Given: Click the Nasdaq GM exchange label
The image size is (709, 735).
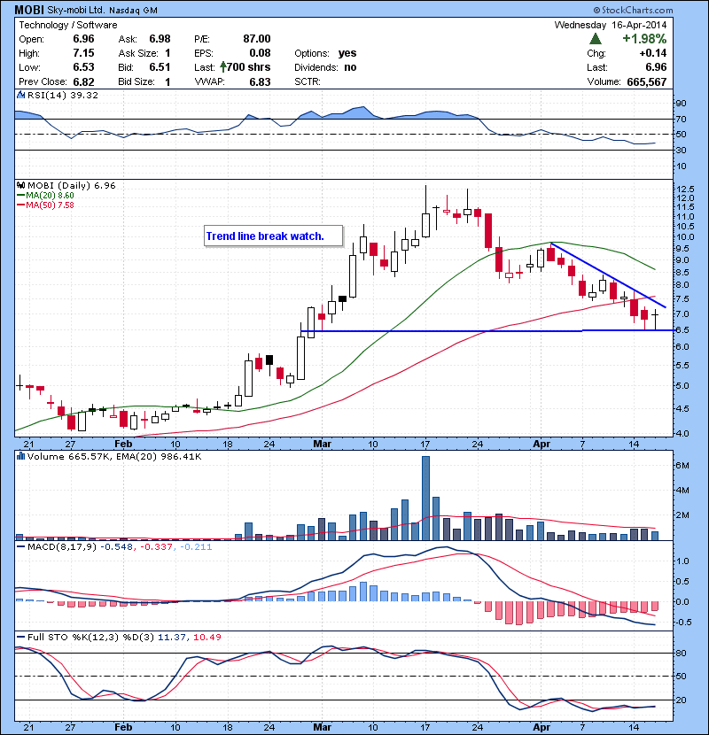Looking at the screenshot, I should pyautogui.click(x=133, y=11).
